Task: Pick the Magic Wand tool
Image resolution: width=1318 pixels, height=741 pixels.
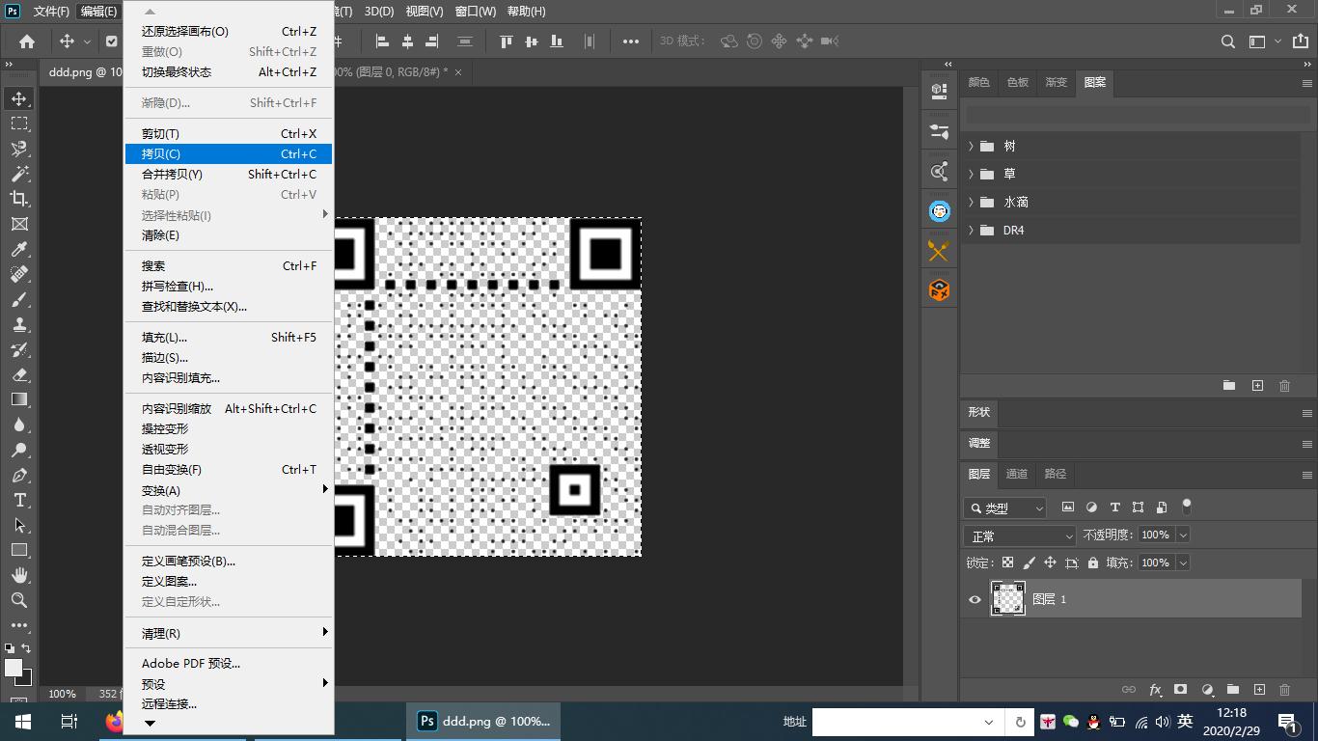Action: 19,174
